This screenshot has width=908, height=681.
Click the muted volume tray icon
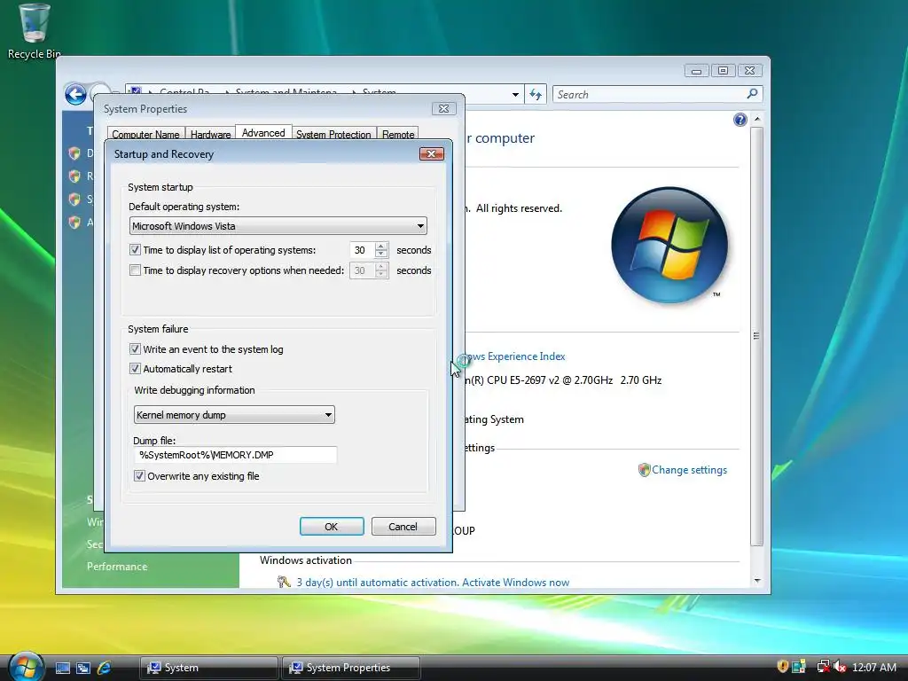[x=840, y=667]
